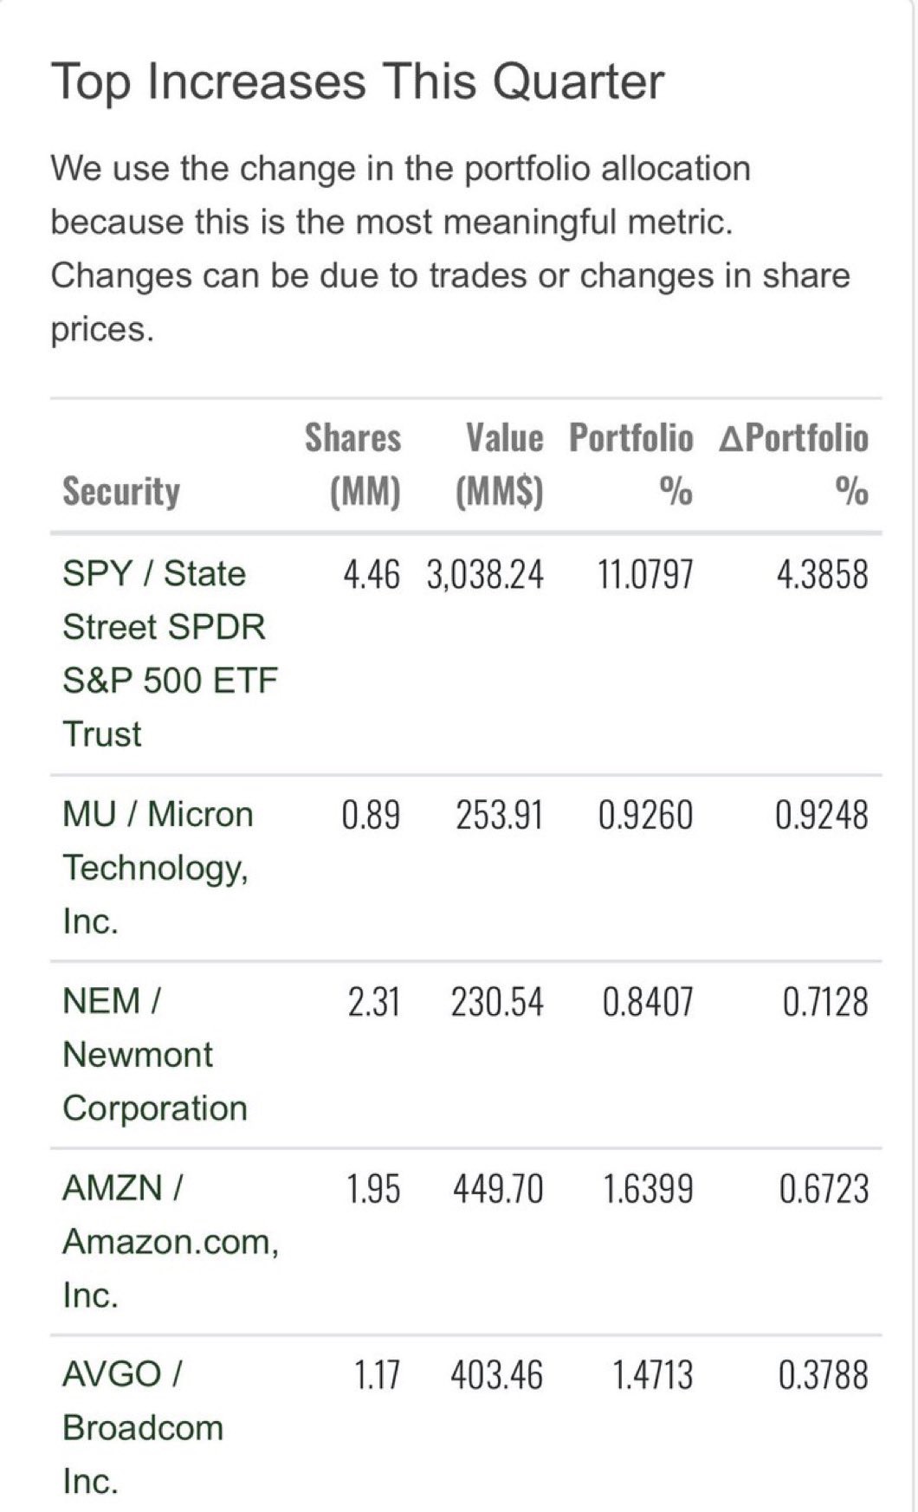Select Newmont's value cell 230.54
Image resolution: width=918 pixels, height=1512 pixels.
pyautogui.click(x=497, y=1002)
